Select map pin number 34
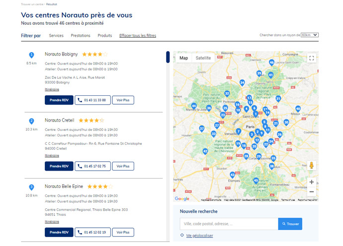Viewport: 343px width, 246px height. click(242, 83)
